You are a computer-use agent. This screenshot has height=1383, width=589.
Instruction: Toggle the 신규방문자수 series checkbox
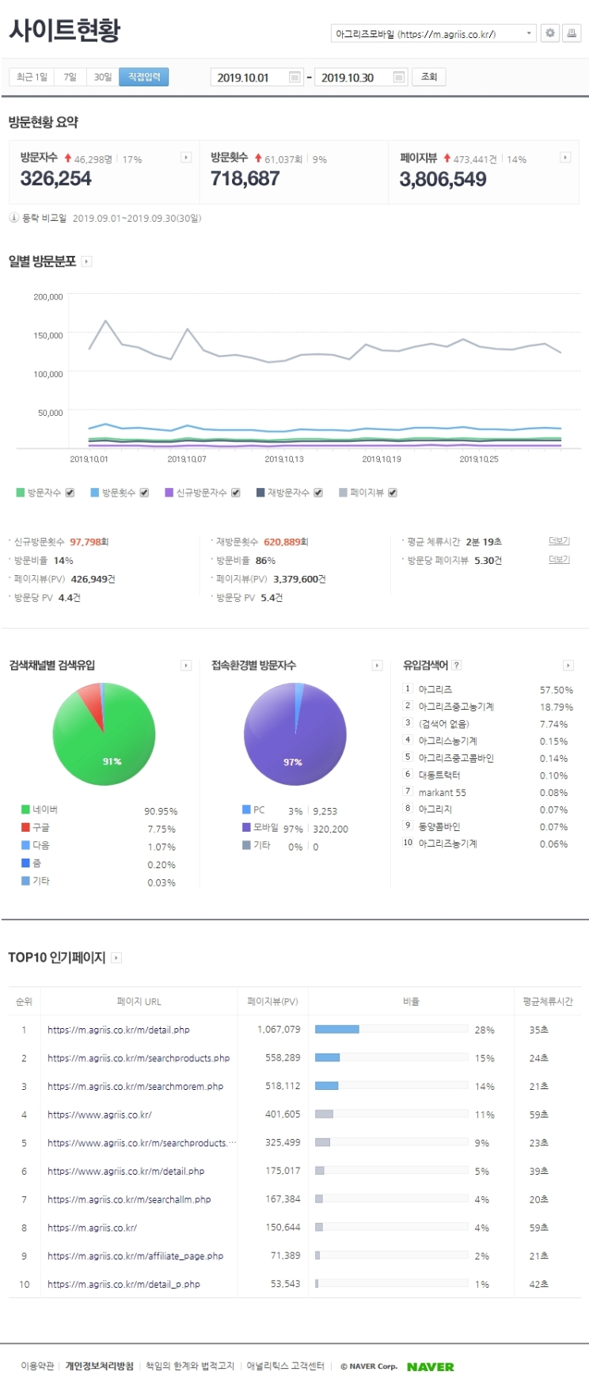235,493
